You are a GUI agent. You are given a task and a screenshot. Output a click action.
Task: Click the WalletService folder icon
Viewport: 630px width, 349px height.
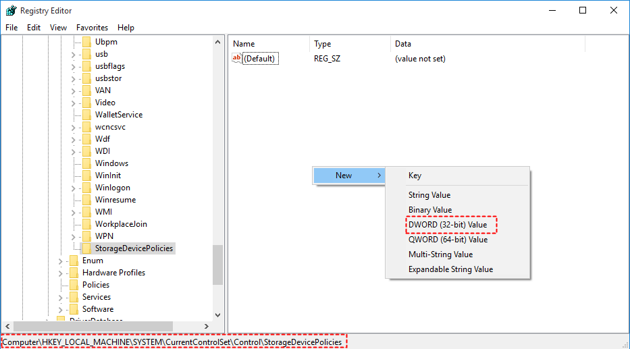click(86, 115)
